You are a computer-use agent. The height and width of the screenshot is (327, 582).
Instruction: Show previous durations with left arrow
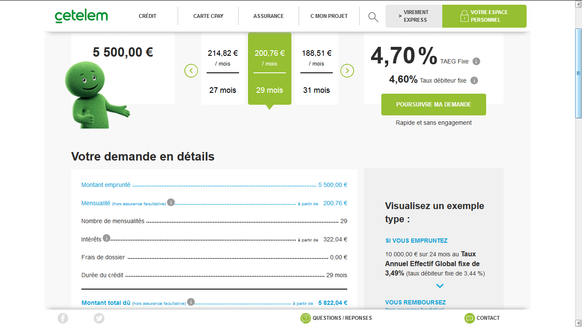tap(191, 71)
